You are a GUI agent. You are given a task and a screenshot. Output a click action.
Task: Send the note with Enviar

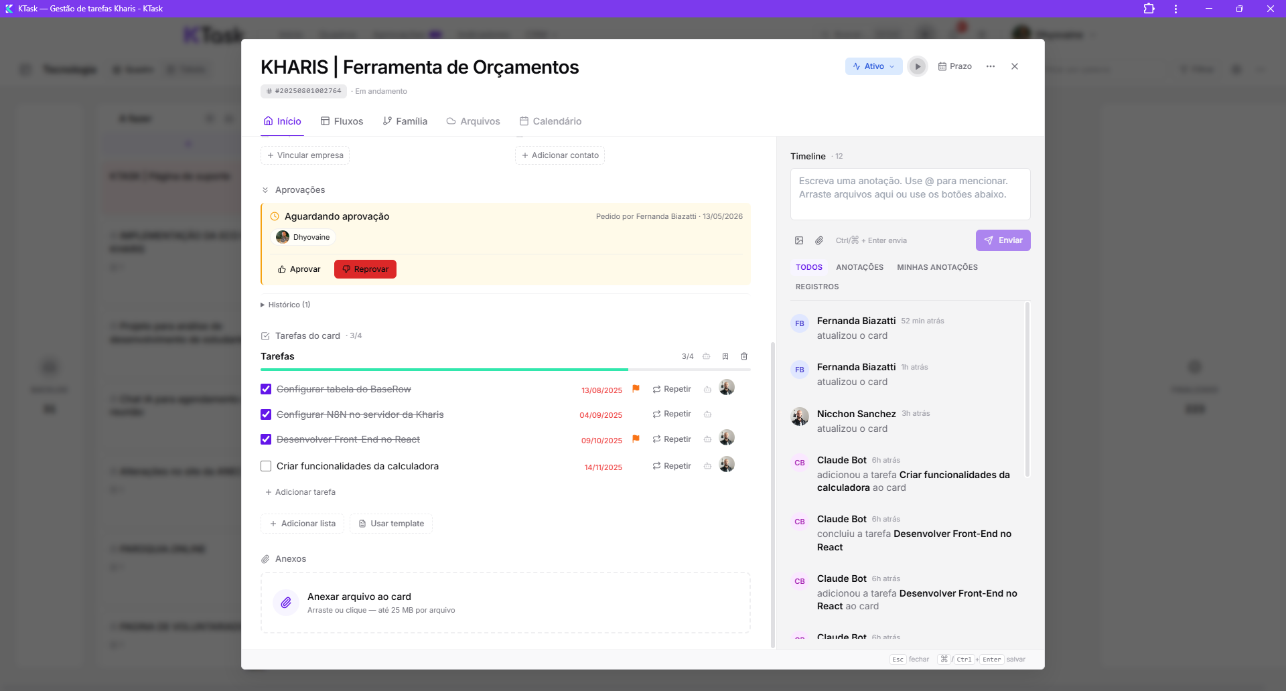click(1003, 240)
